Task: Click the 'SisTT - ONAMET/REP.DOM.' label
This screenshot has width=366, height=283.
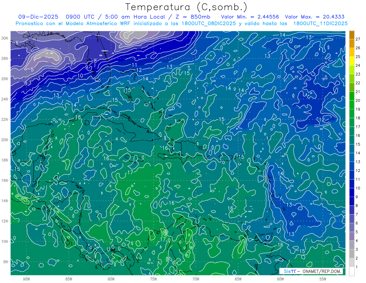Action: (311, 271)
